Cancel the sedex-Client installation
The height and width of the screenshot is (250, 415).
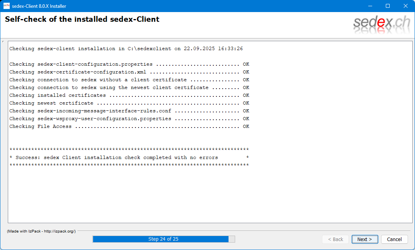394,239
